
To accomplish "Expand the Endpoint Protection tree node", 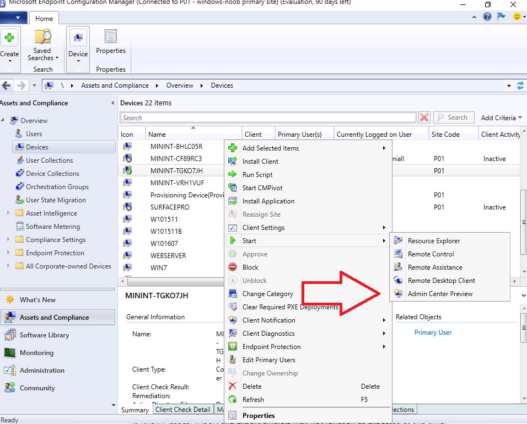I will pos(8,252).
